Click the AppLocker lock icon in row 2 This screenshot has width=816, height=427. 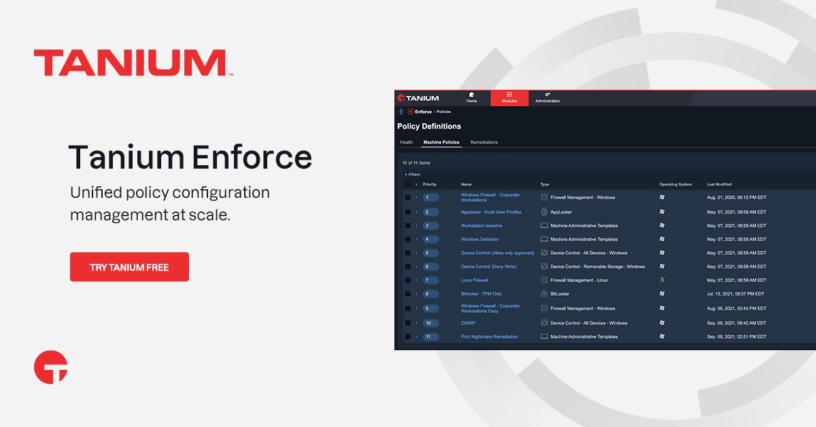pos(544,211)
